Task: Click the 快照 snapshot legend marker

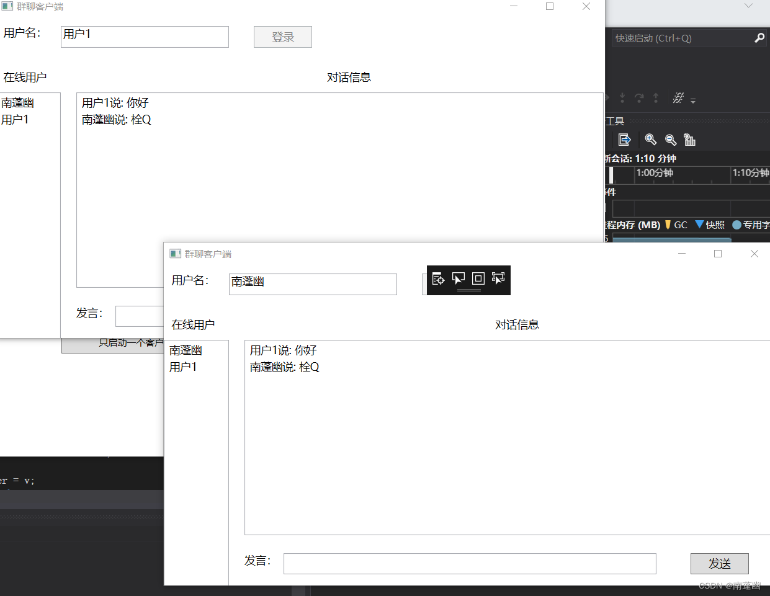Action: click(x=699, y=225)
